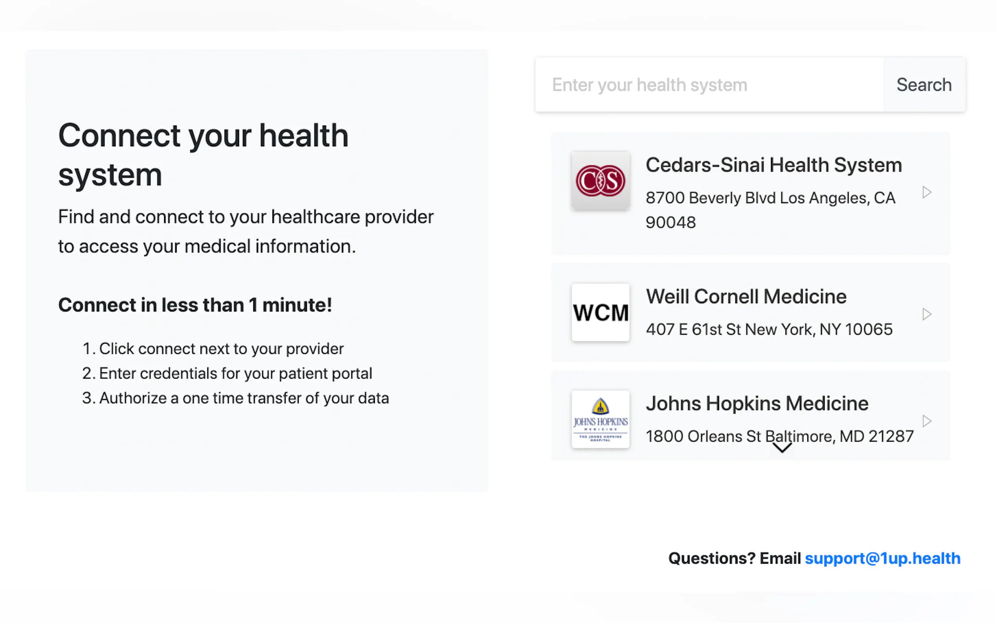This screenshot has width=997, height=623.
Task: Open the support@1up.health email link
Action: click(882, 558)
